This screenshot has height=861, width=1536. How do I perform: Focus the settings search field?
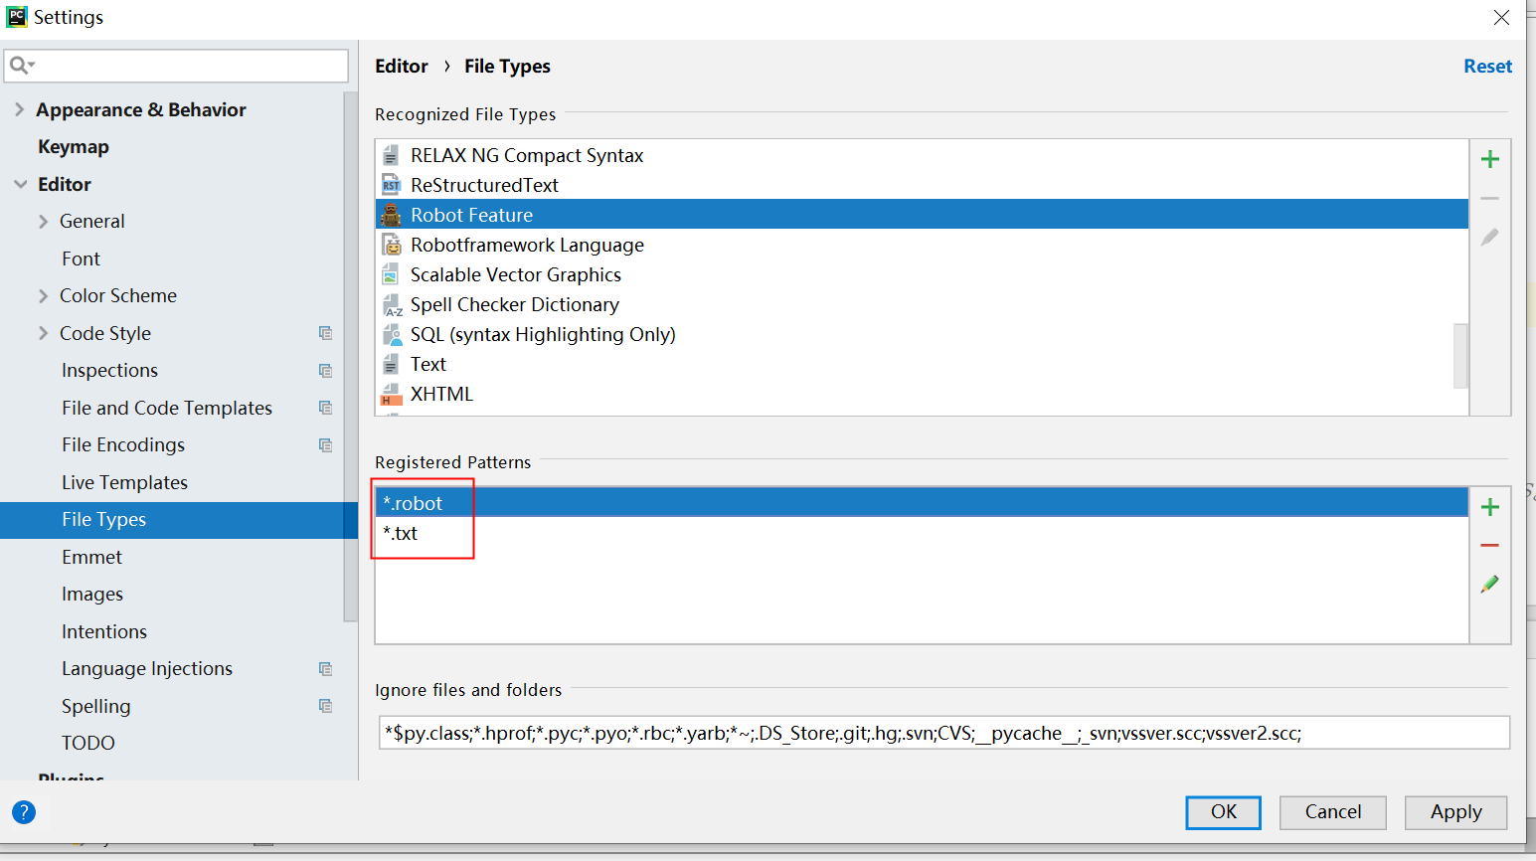pos(177,66)
